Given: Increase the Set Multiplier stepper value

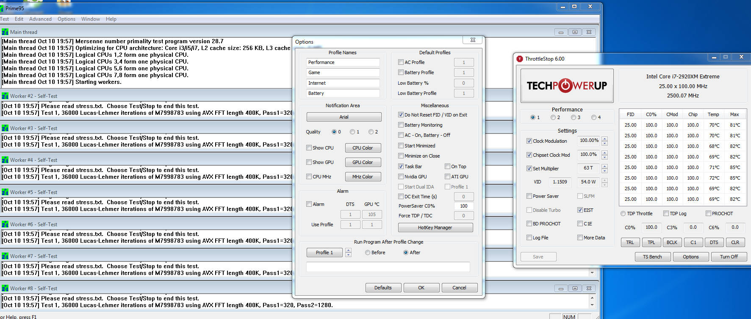Looking at the screenshot, I should coord(604,166).
